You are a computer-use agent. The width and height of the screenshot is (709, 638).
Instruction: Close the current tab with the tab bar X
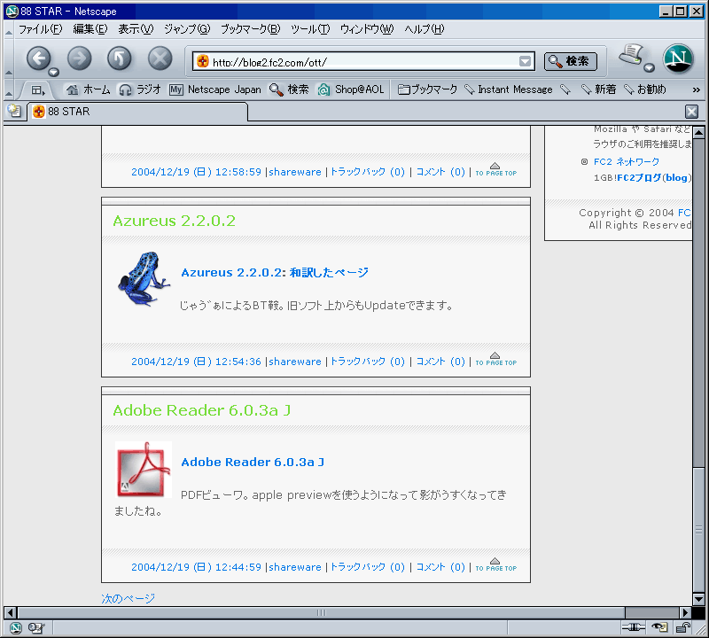coord(691,112)
